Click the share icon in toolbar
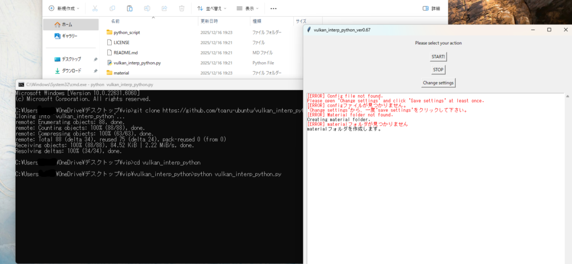Viewport: 572px width, 264px height. click(164, 9)
